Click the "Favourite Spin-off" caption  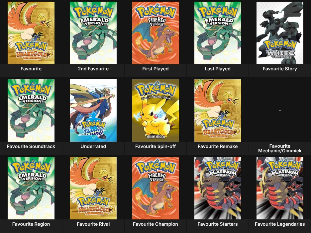[155, 146]
